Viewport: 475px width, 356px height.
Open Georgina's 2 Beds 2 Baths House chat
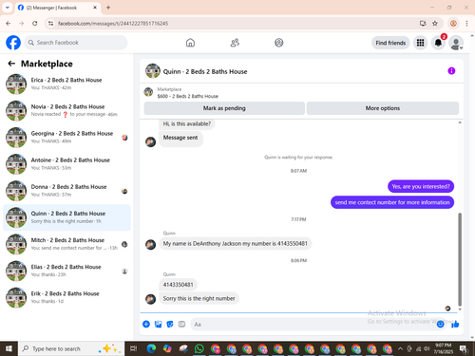coord(66,138)
